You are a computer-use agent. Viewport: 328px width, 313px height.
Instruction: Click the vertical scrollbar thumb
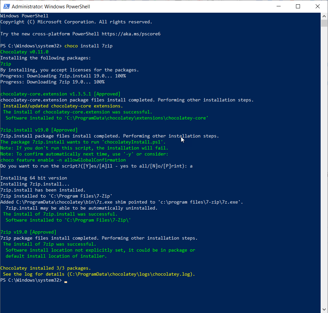pos(324,23)
